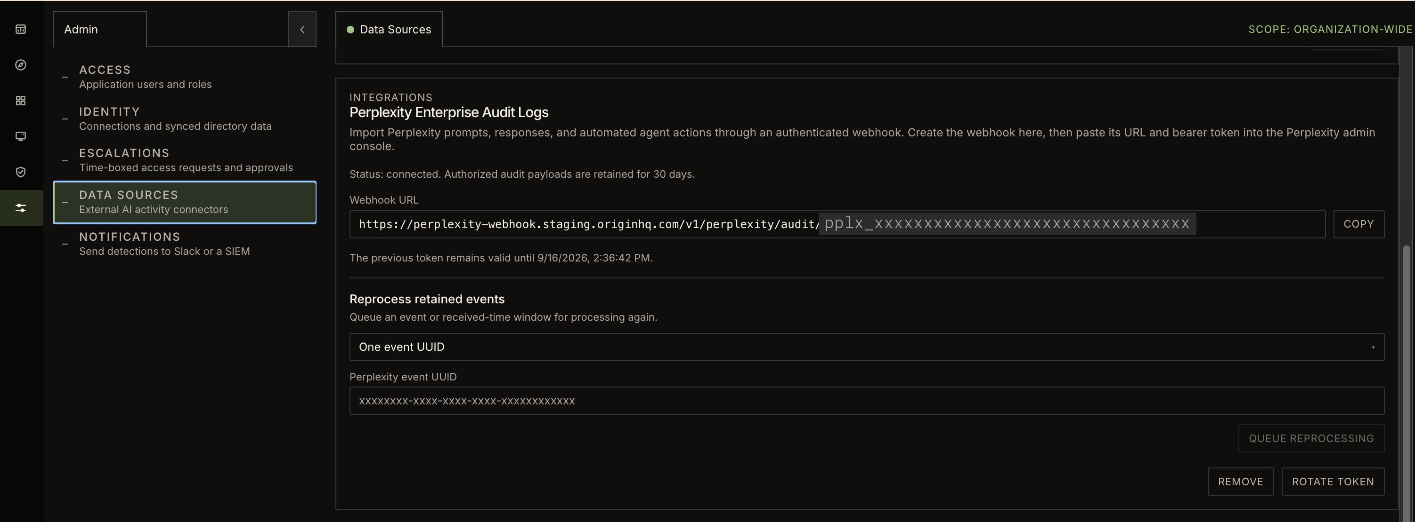The width and height of the screenshot is (1415, 522).
Task: Open Escalations access requests section
Action: tap(185, 160)
